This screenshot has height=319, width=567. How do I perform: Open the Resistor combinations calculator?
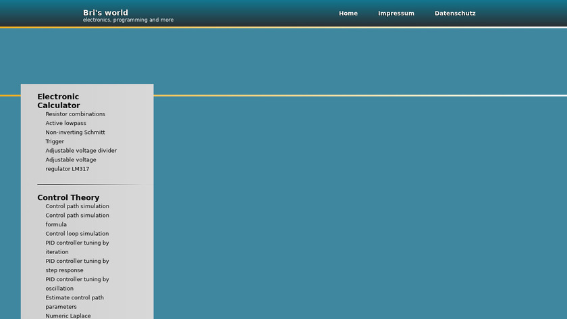point(76,114)
